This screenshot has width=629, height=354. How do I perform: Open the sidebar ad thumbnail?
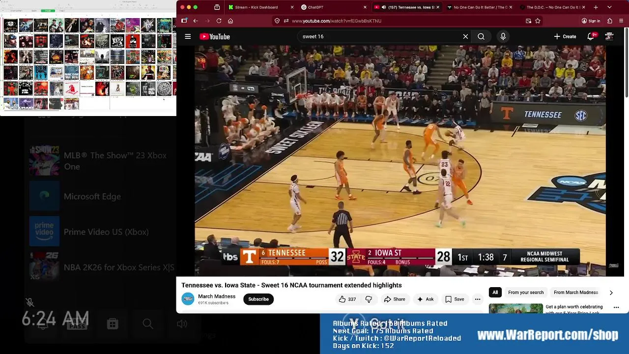click(x=515, y=308)
